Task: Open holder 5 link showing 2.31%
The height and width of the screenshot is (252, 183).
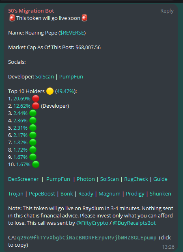Action: click(20, 128)
